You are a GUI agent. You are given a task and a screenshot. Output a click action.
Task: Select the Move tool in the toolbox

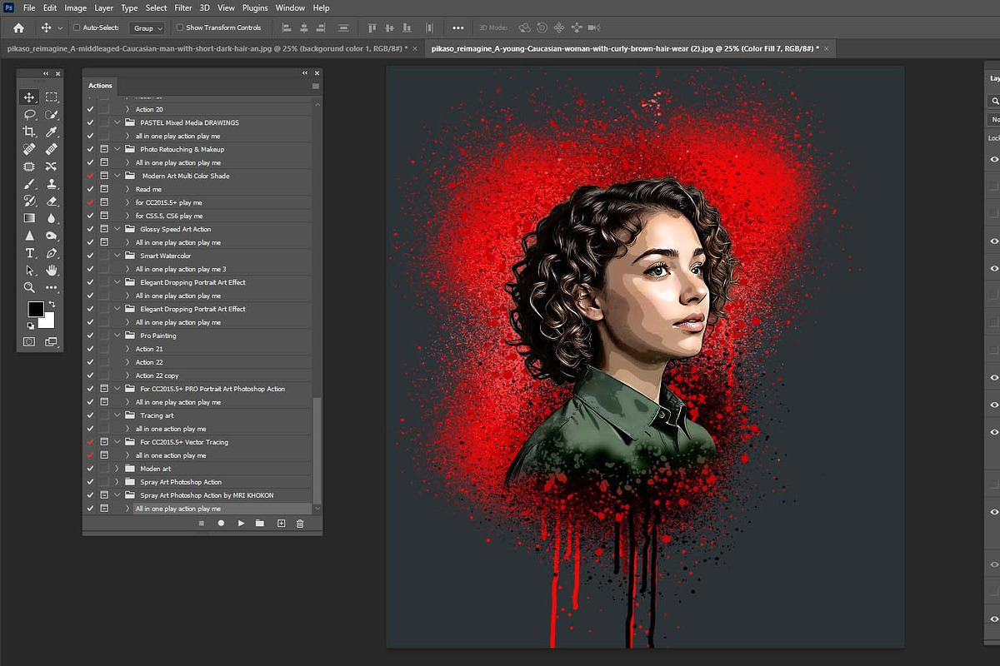click(29, 97)
